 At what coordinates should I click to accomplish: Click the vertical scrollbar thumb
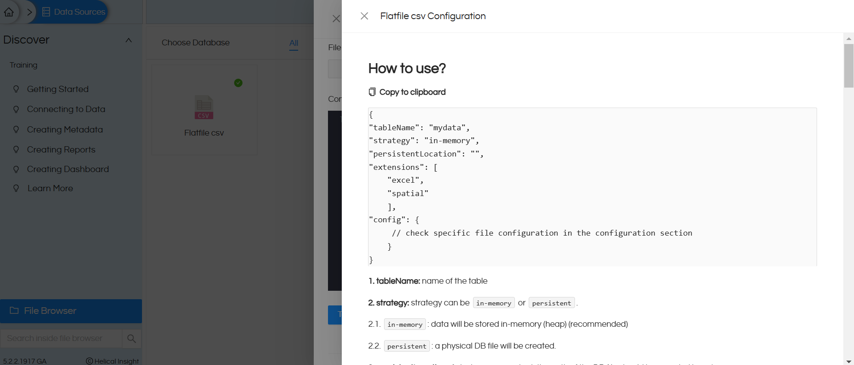click(x=849, y=66)
